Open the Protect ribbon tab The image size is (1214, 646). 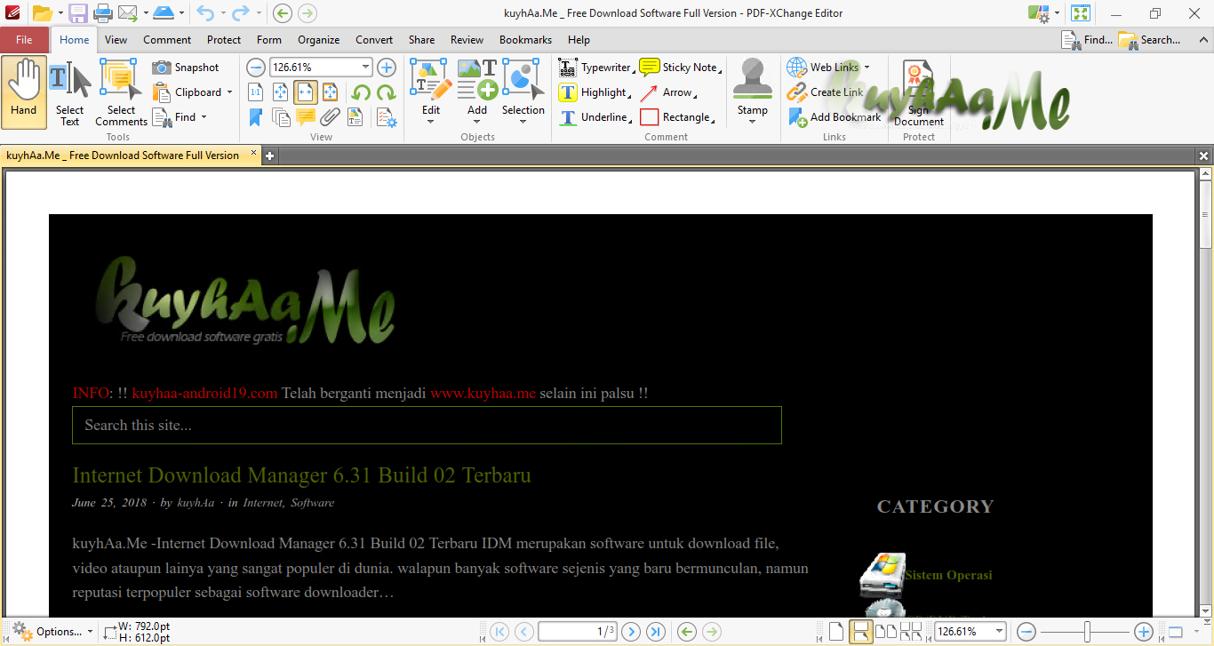[224, 40]
